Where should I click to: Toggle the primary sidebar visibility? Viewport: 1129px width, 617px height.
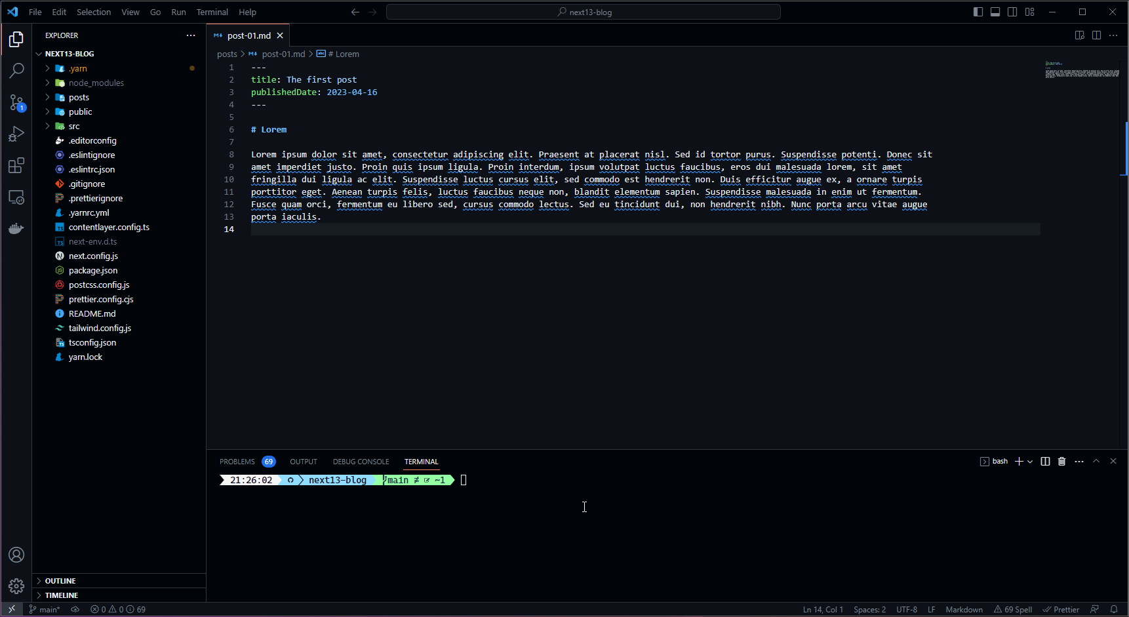(x=978, y=11)
